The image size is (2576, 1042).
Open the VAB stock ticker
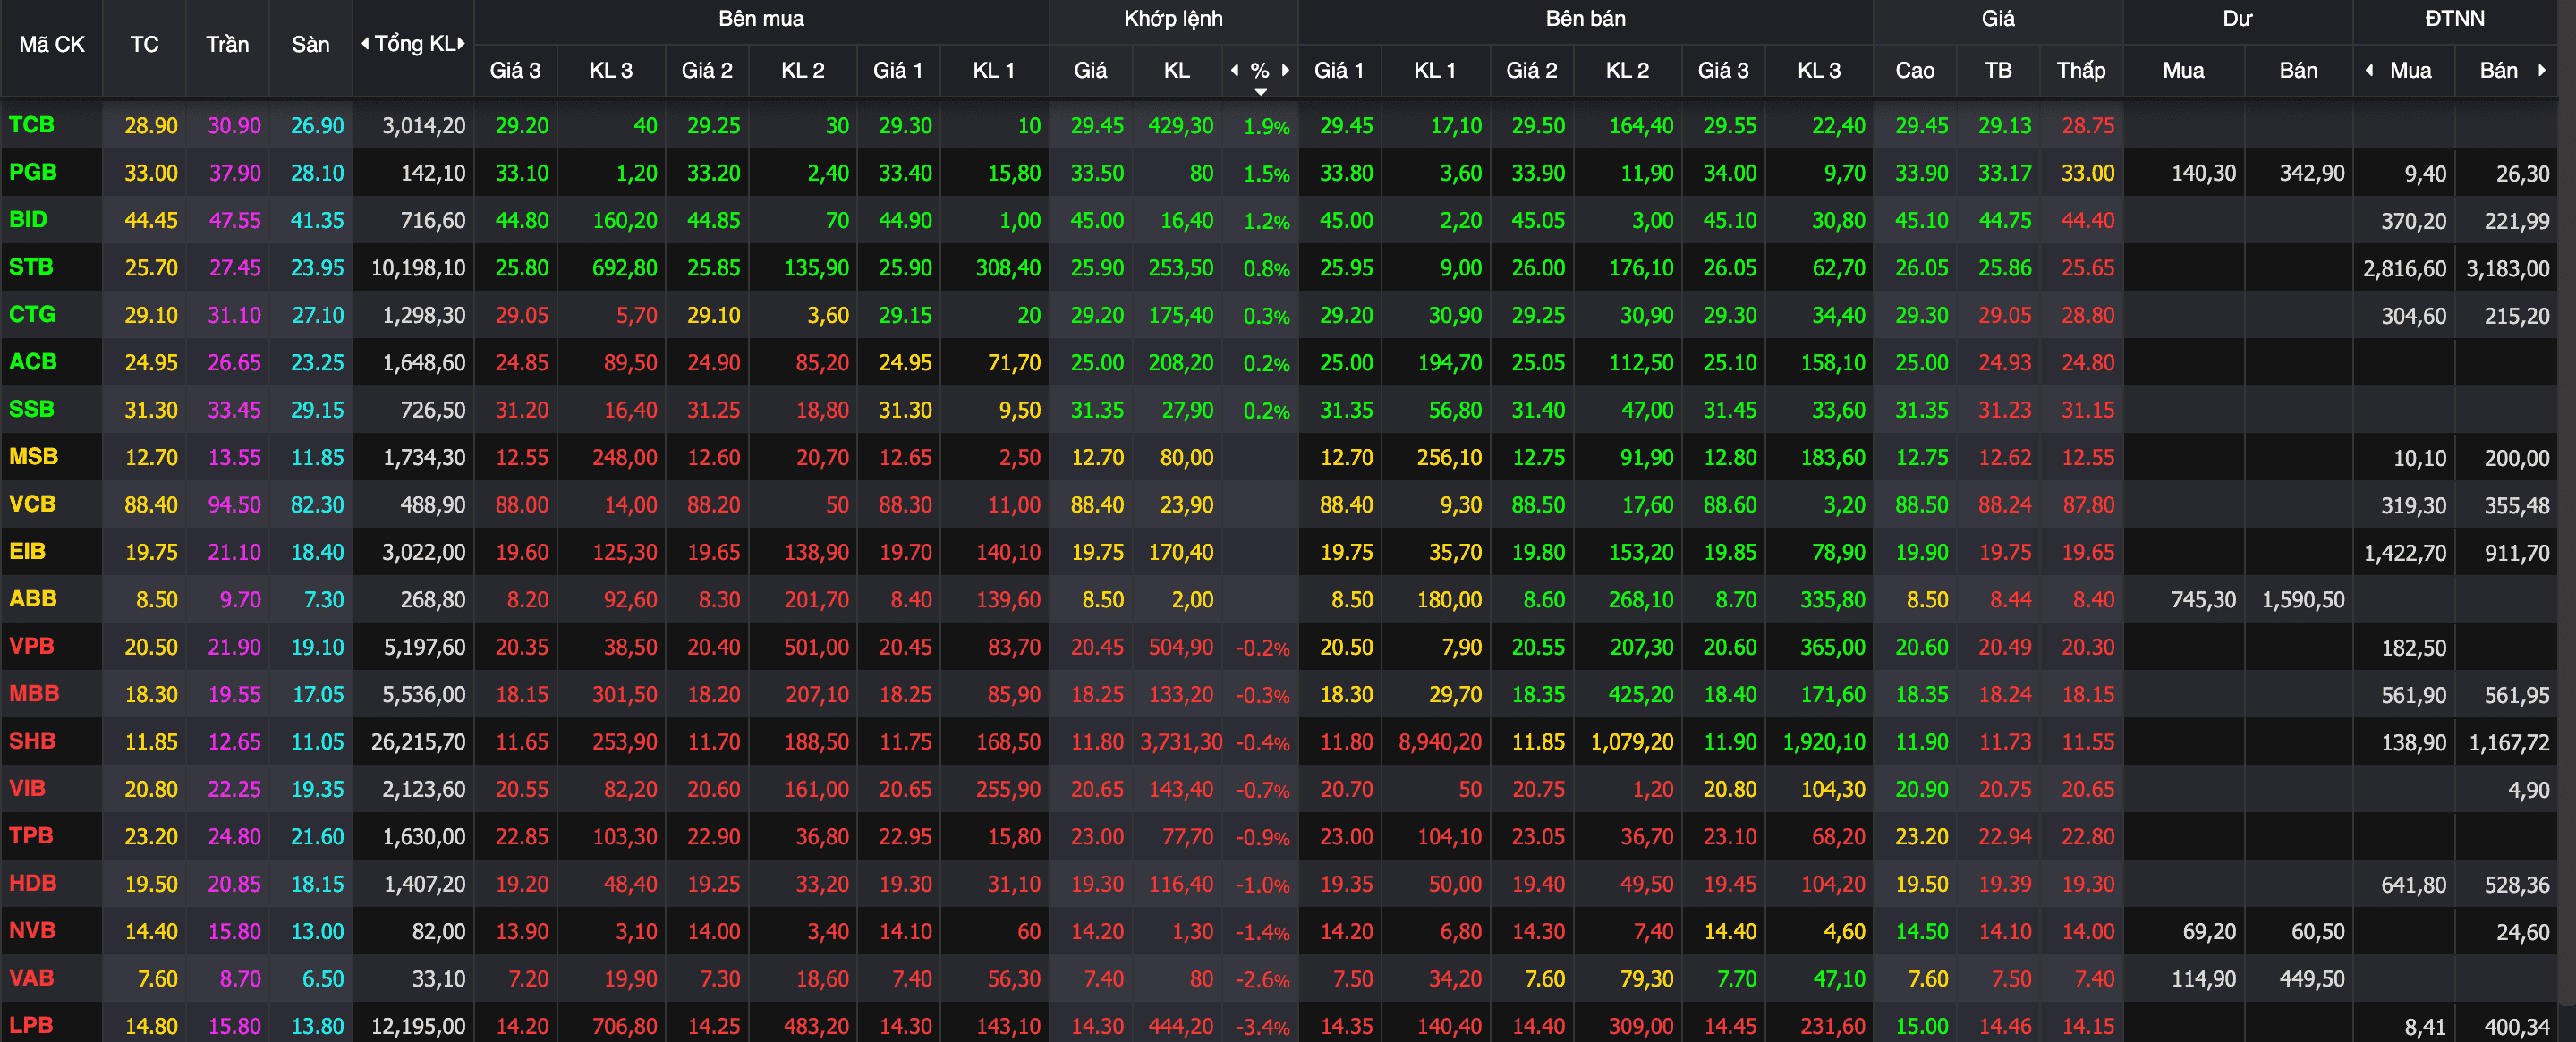(32, 978)
